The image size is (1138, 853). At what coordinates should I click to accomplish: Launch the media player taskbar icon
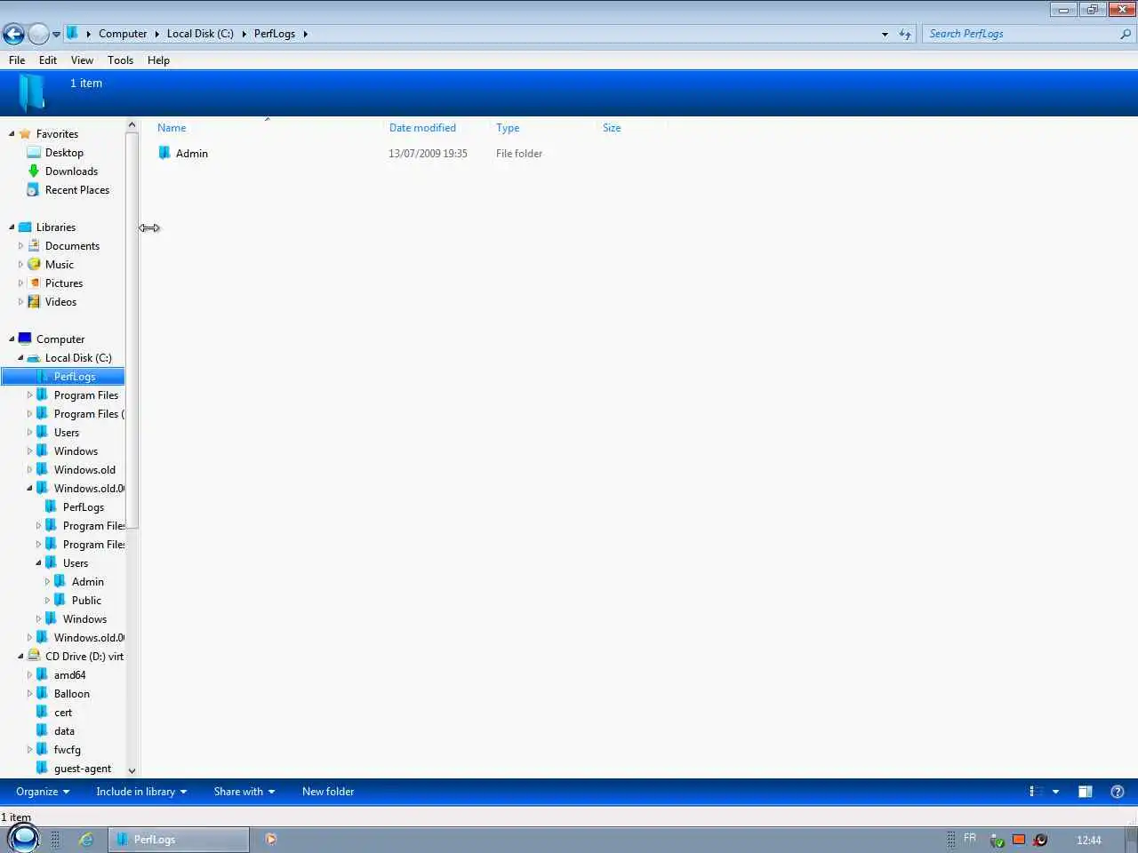pos(271,839)
